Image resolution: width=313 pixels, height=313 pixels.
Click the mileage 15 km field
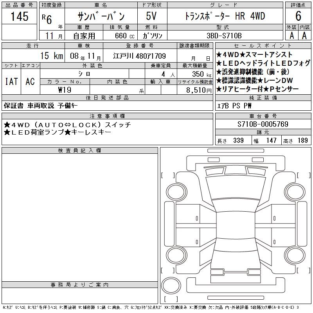tap(33, 56)
